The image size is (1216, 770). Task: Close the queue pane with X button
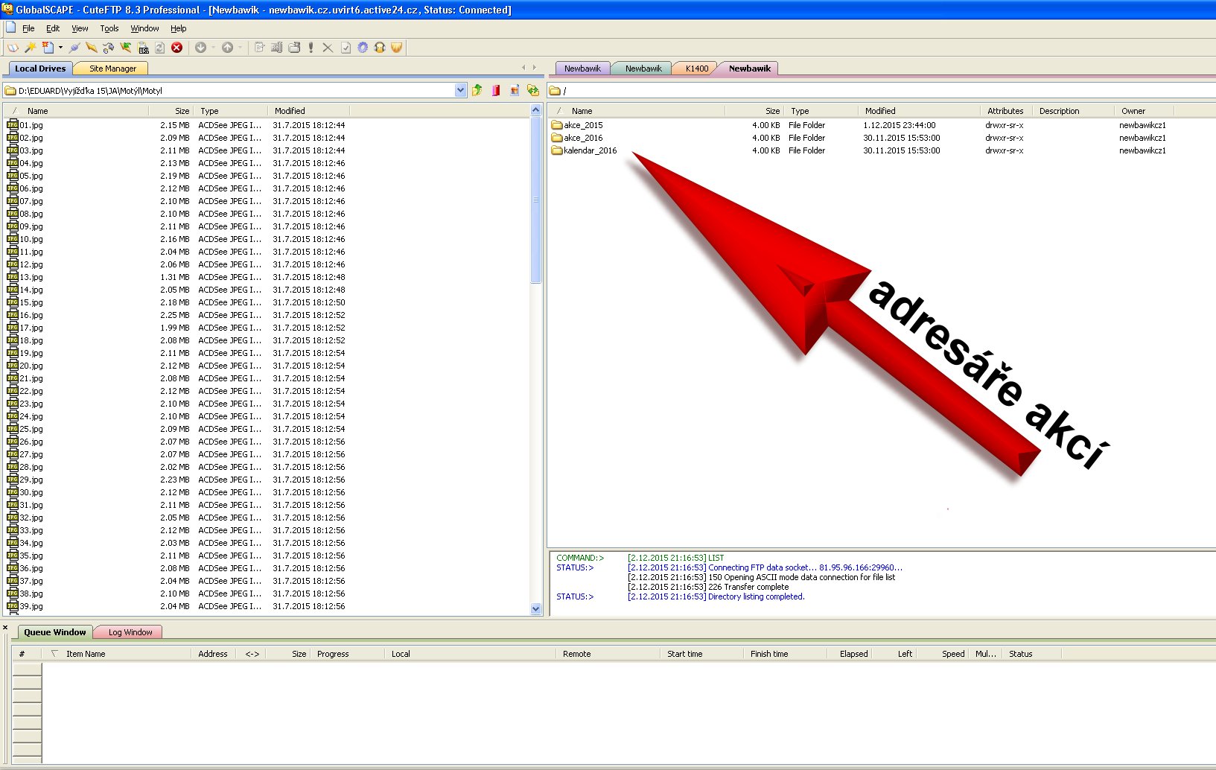click(x=5, y=628)
